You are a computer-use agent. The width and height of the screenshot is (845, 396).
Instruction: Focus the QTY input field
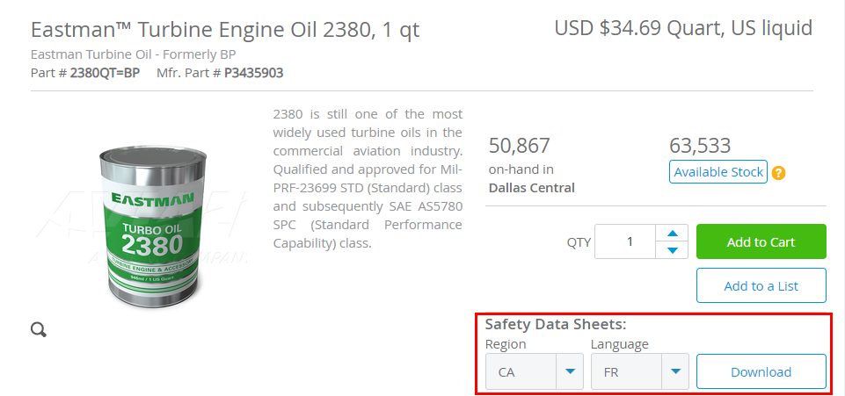tap(626, 242)
